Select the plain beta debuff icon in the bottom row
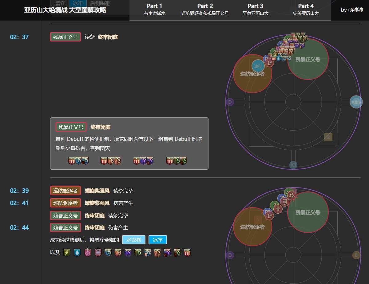The height and width of the screenshot is (284, 369). (118, 253)
